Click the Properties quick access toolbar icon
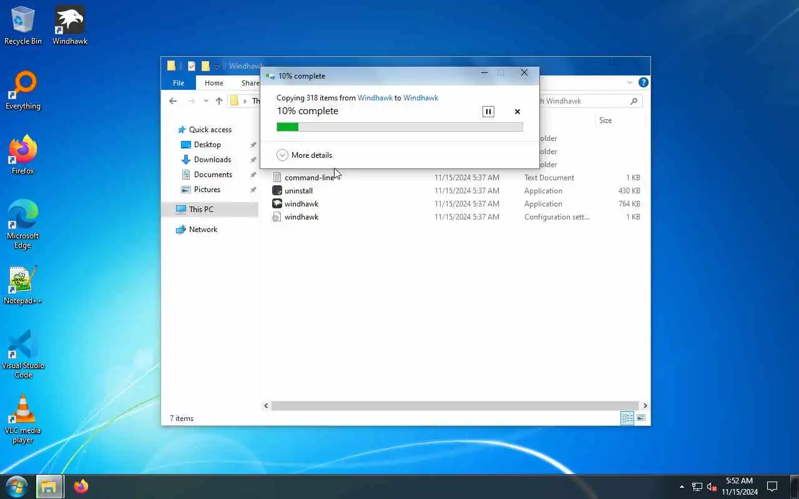Viewport: 799px width, 499px height. [192, 66]
